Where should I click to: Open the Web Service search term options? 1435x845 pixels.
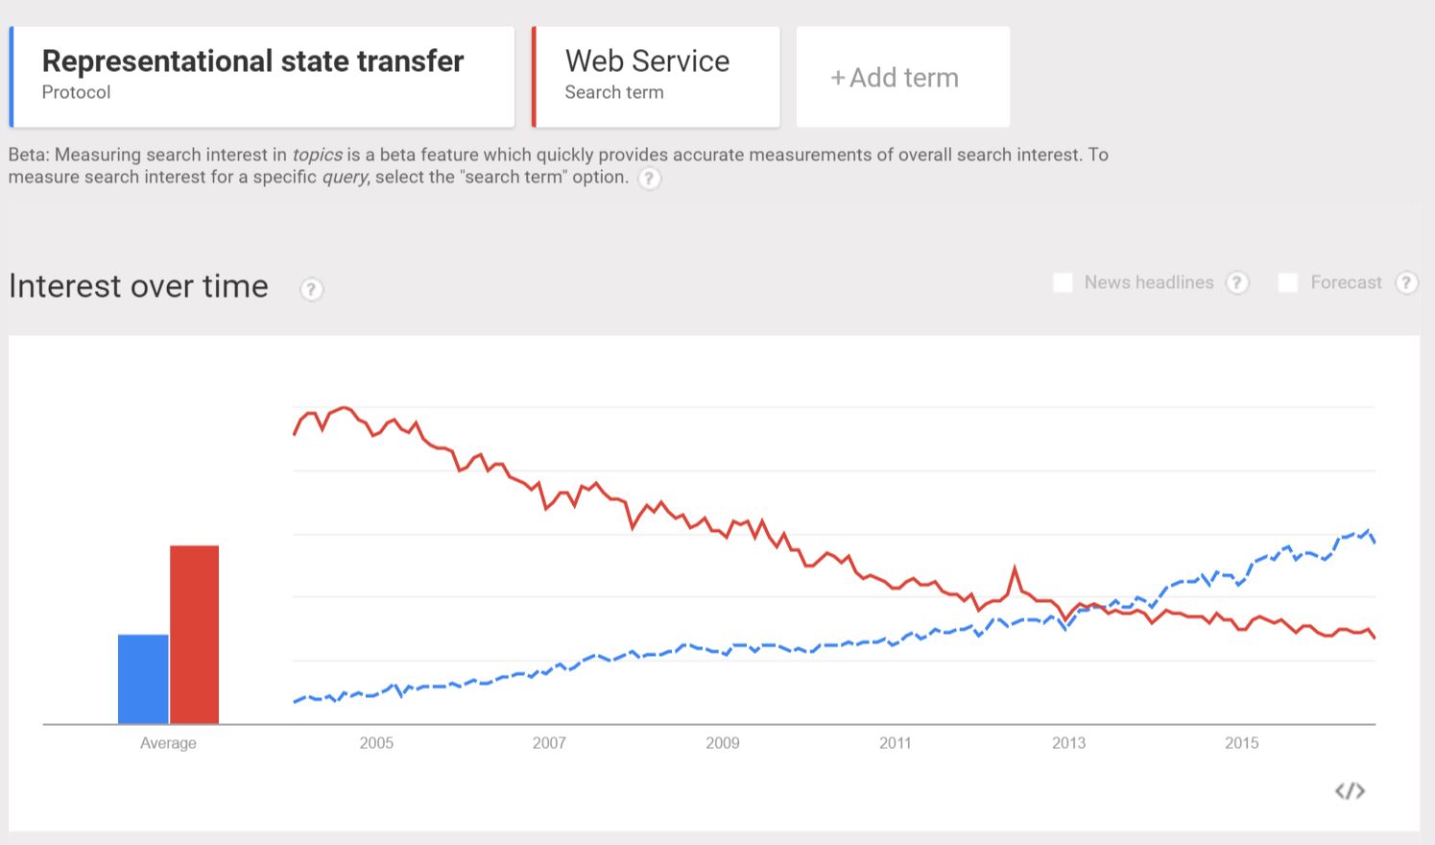tap(656, 77)
